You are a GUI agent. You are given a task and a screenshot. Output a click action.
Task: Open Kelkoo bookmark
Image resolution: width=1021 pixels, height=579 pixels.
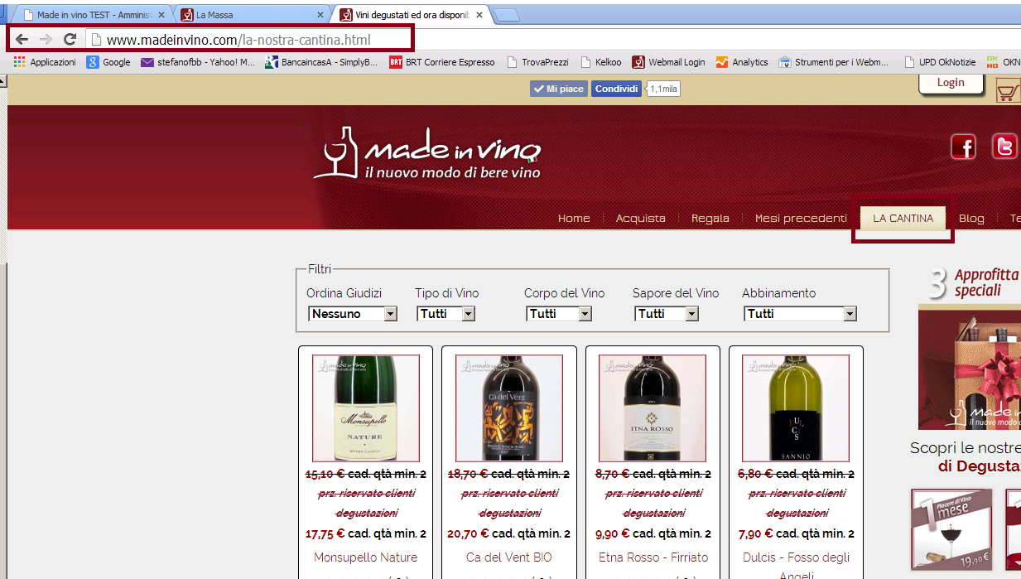[602, 62]
